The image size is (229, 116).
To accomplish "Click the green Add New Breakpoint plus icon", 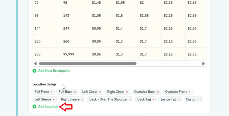I will (34, 71).
